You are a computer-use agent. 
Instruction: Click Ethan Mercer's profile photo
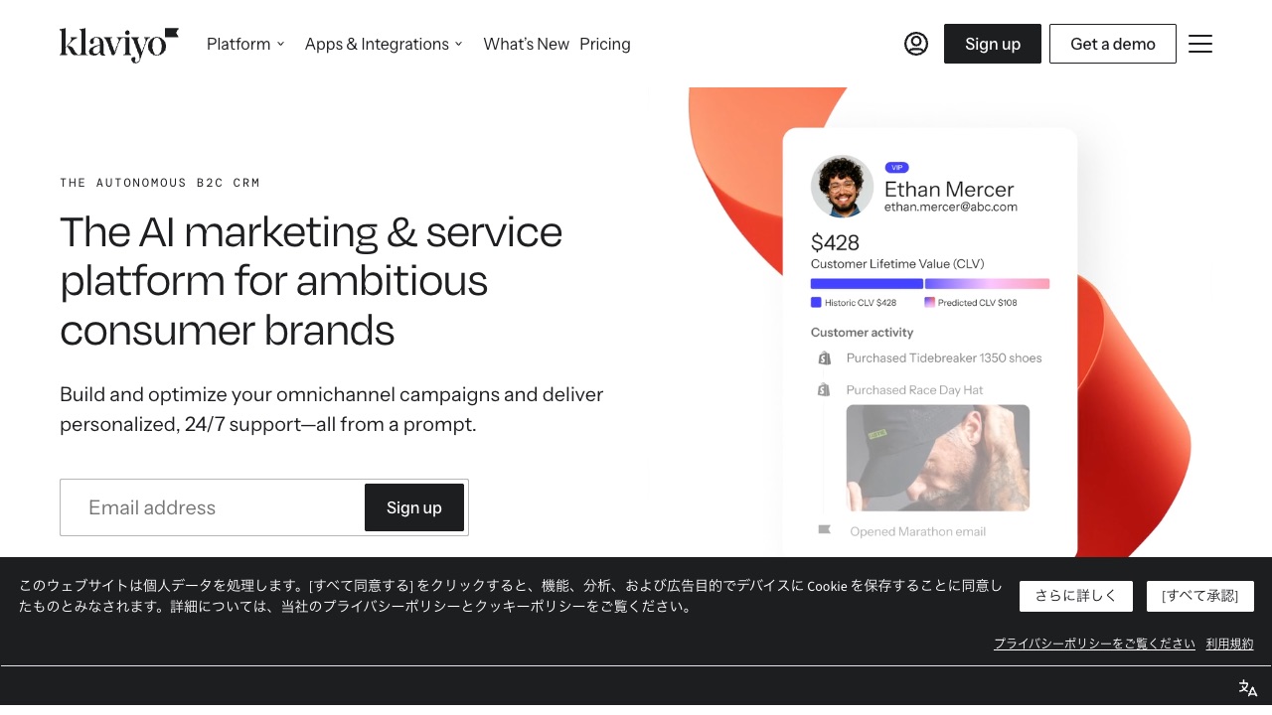click(842, 187)
